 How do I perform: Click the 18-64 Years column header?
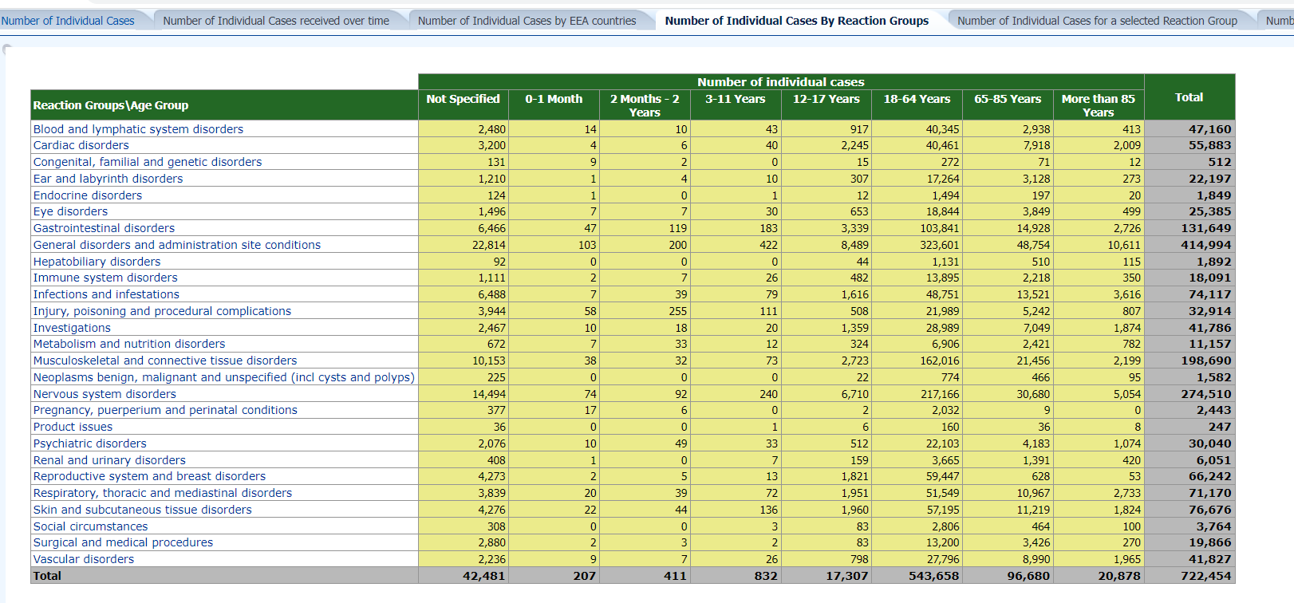click(x=917, y=99)
